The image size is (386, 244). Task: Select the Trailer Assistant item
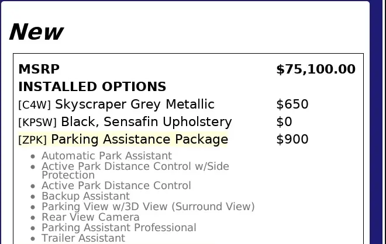tap(83, 238)
